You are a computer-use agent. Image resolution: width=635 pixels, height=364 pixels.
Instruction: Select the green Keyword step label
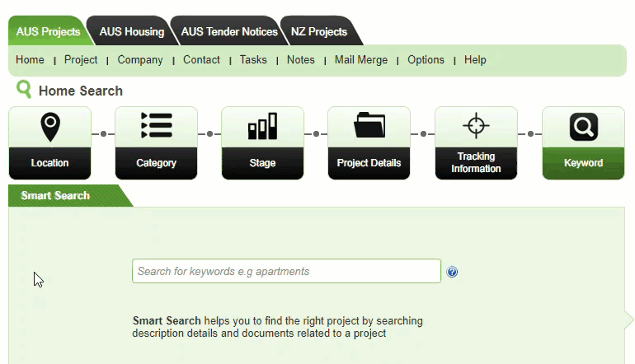(x=584, y=163)
